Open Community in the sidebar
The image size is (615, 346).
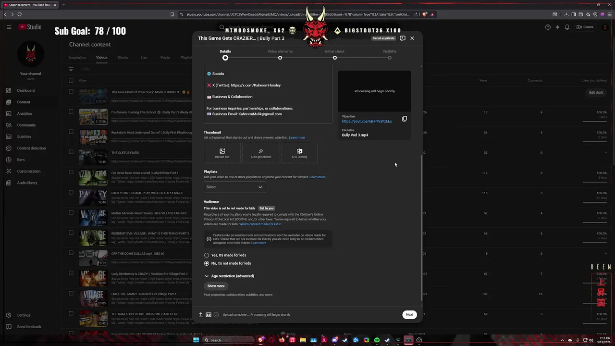pos(26,125)
